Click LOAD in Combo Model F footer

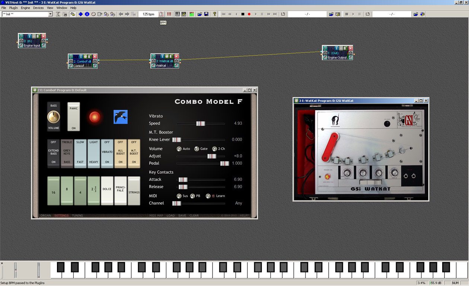[170, 215]
